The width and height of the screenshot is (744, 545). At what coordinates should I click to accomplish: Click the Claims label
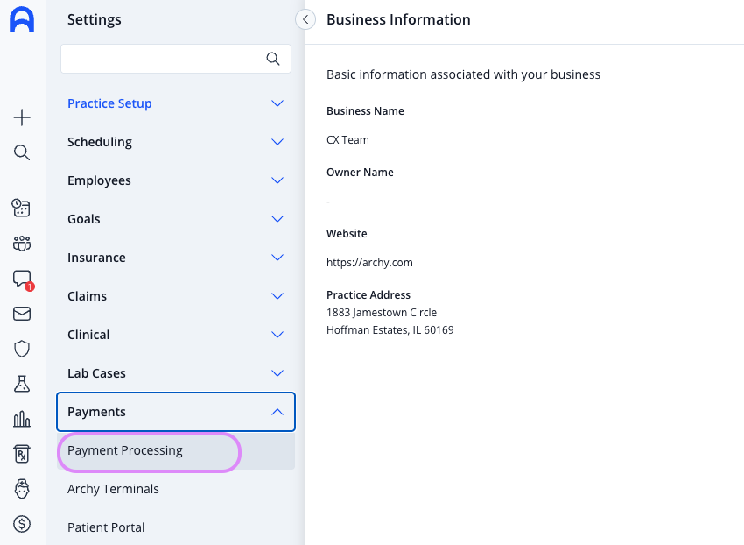click(87, 296)
